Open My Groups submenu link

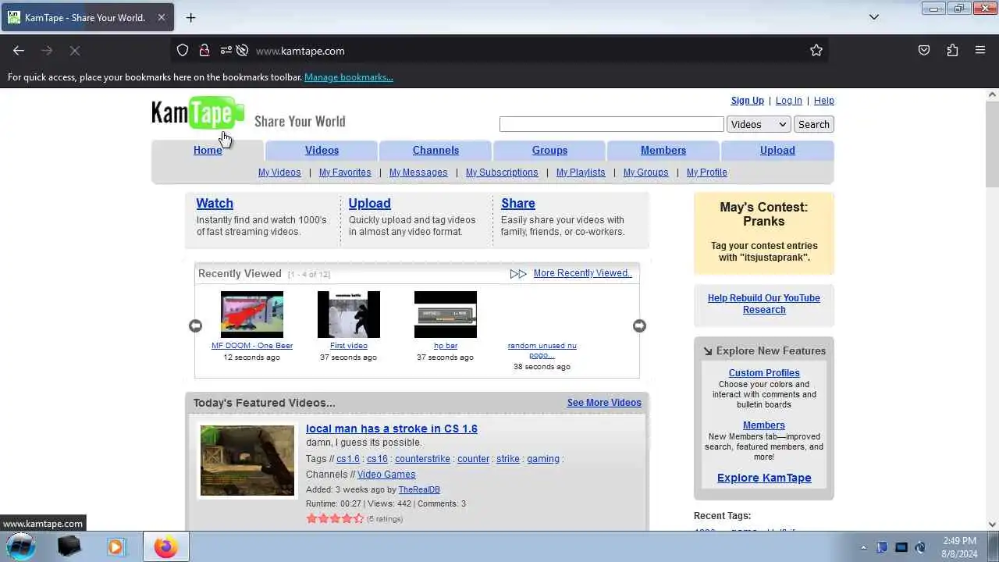645,173
